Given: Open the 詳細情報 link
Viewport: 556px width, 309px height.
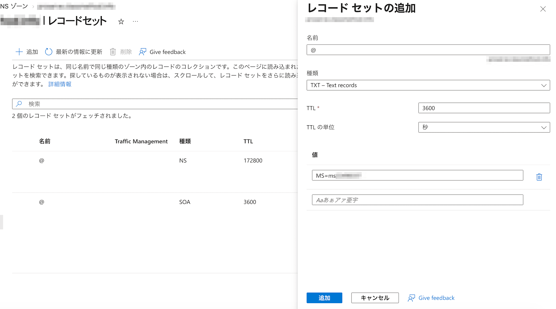Looking at the screenshot, I should 60,84.
